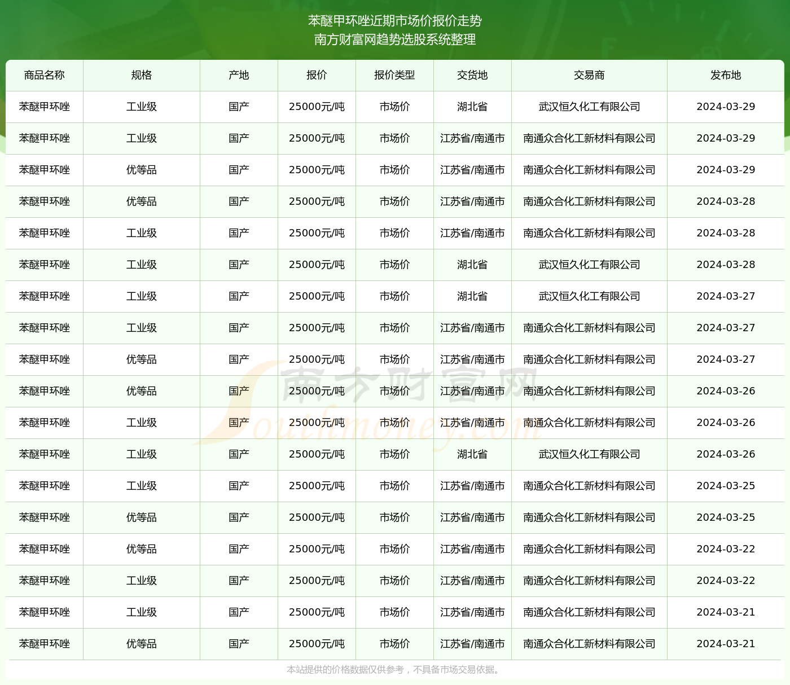Click the 2024-03-25 date of the 工业级 row
Image resolution: width=790 pixels, height=685 pixels.
click(x=726, y=486)
